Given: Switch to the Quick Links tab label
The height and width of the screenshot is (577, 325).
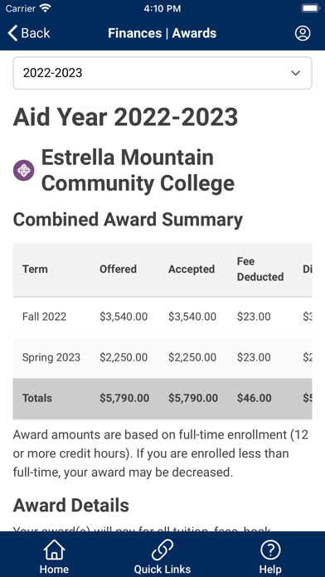Looking at the screenshot, I should [162, 570].
